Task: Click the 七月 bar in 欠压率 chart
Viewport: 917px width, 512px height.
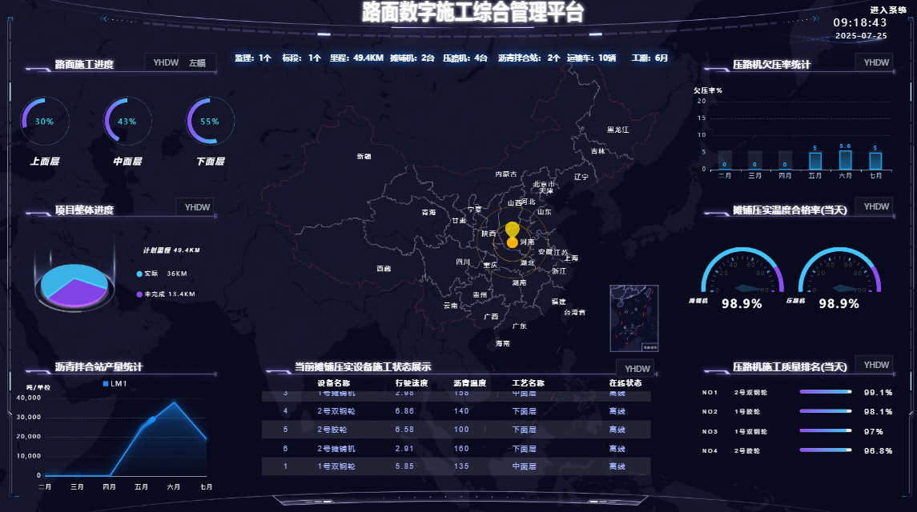Action: click(x=875, y=161)
